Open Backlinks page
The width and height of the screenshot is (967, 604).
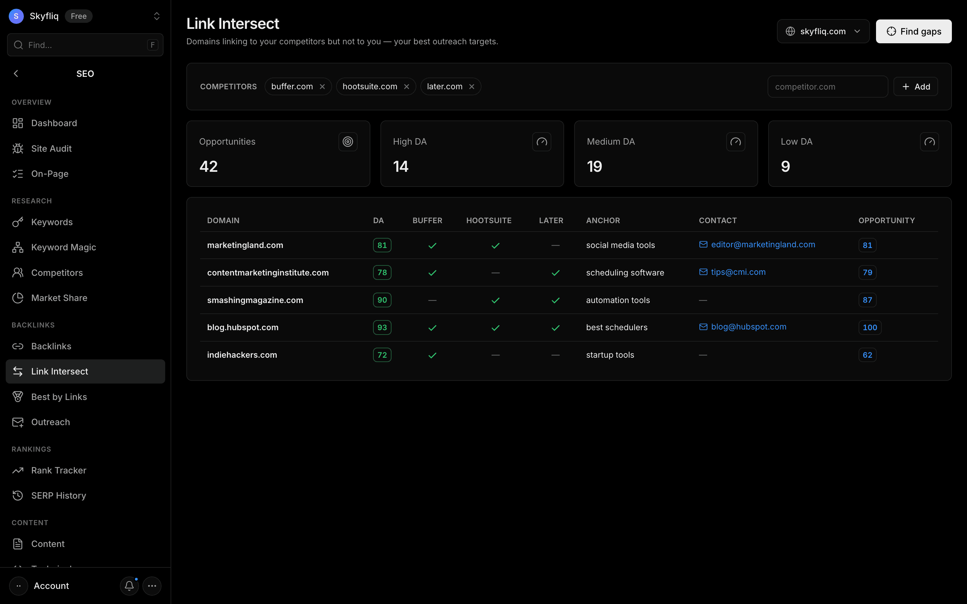[85, 346]
